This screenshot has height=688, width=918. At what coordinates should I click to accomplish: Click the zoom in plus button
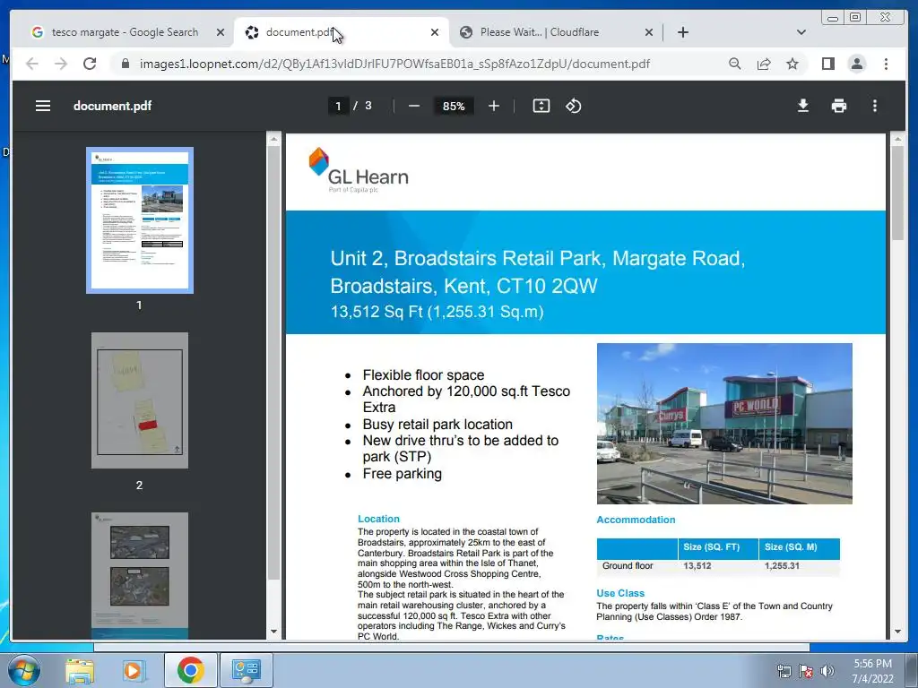[x=494, y=106]
